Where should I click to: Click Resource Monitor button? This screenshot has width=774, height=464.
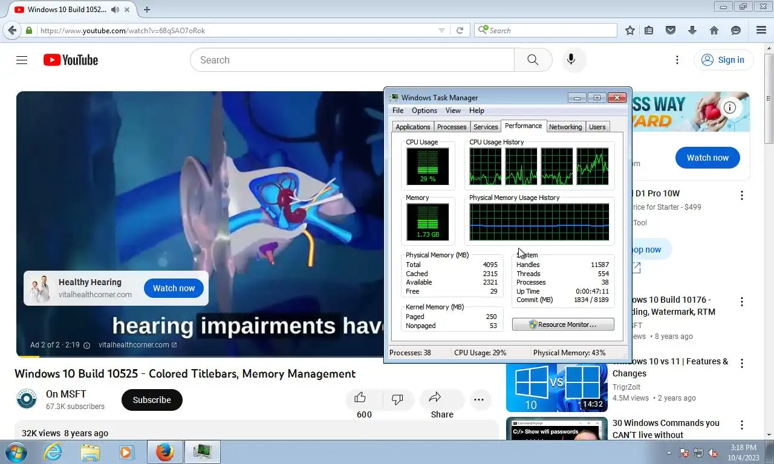click(563, 324)
